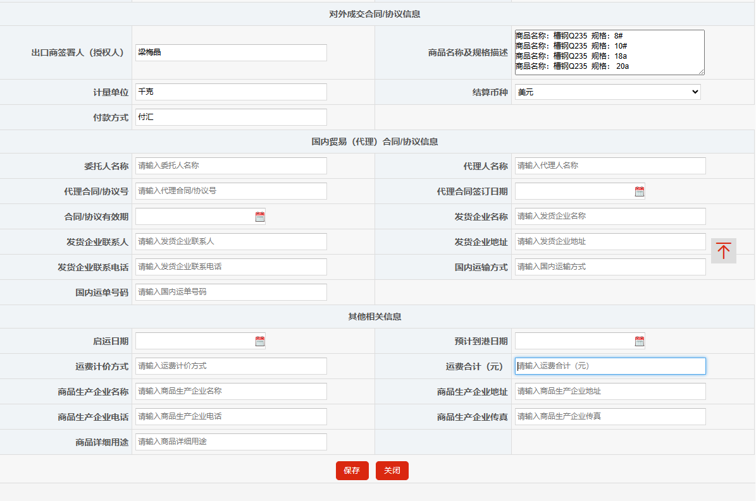Select the 运费计价方式 field

(231, 366)
